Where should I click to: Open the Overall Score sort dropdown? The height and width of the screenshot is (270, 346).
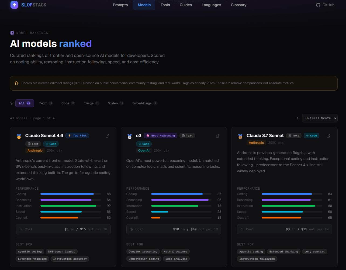coord(320,118)
